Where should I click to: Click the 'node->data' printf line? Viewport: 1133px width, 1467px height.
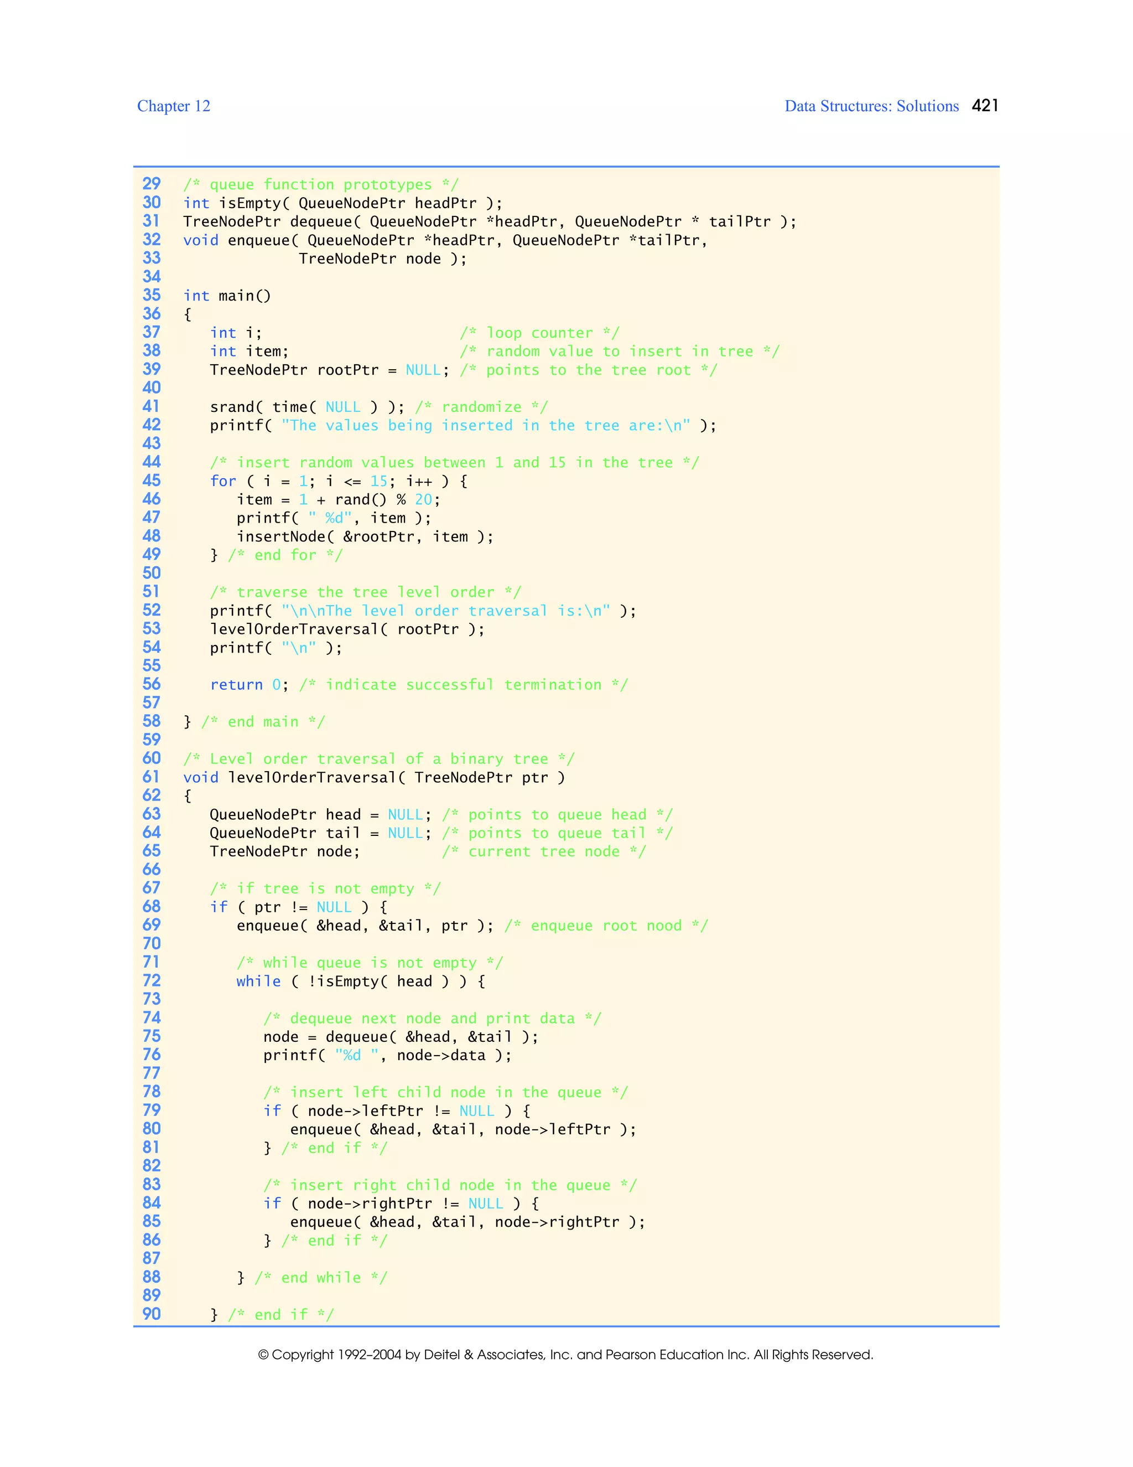[x=387, y=1056]
